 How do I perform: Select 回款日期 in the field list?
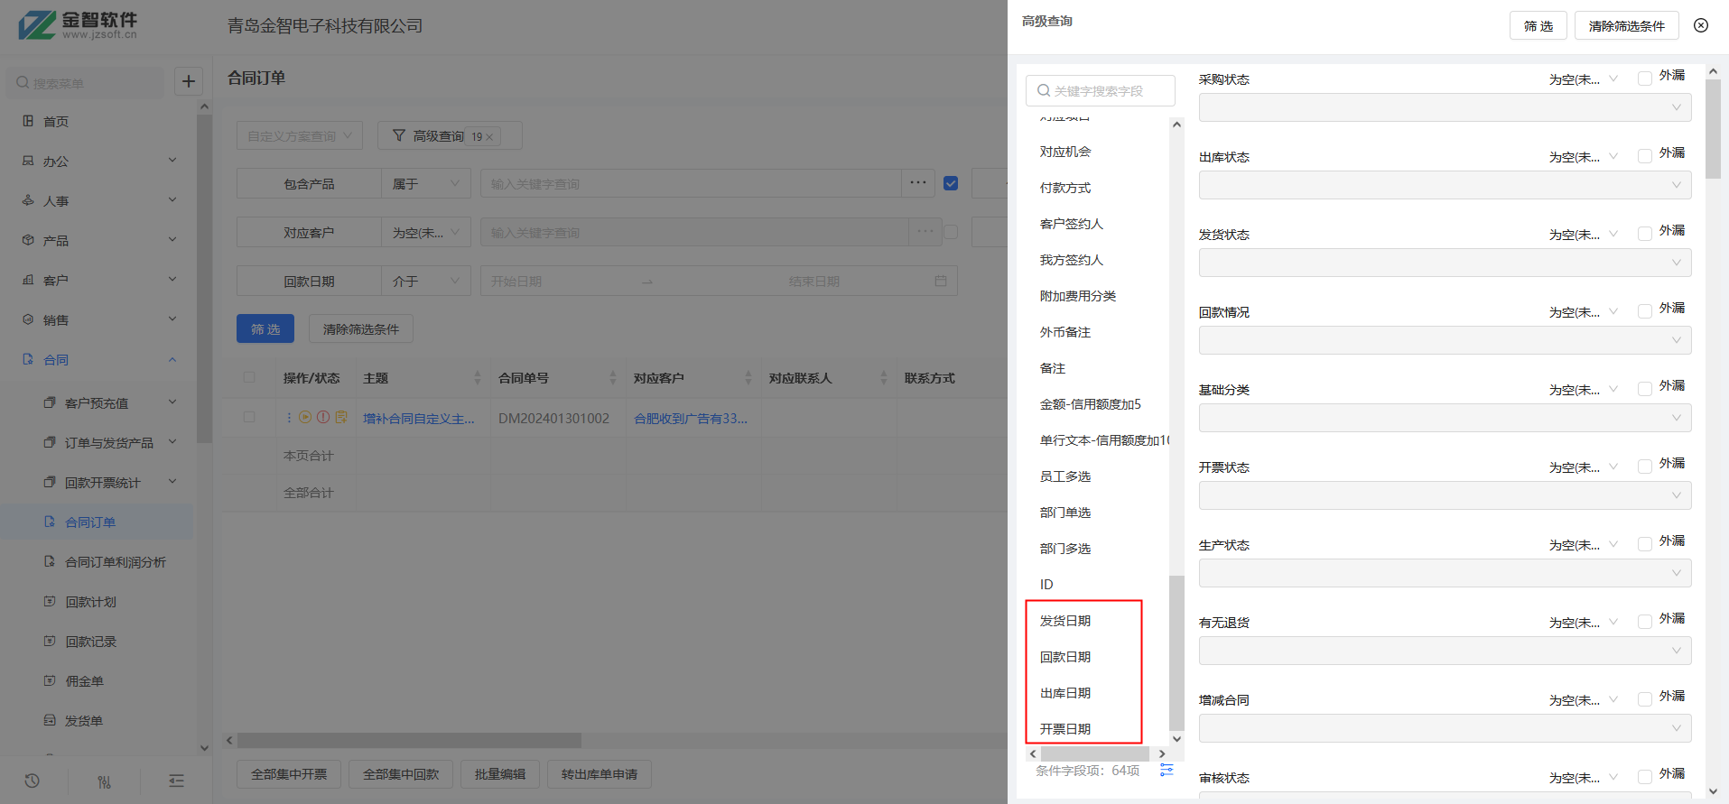[1065, 657]
